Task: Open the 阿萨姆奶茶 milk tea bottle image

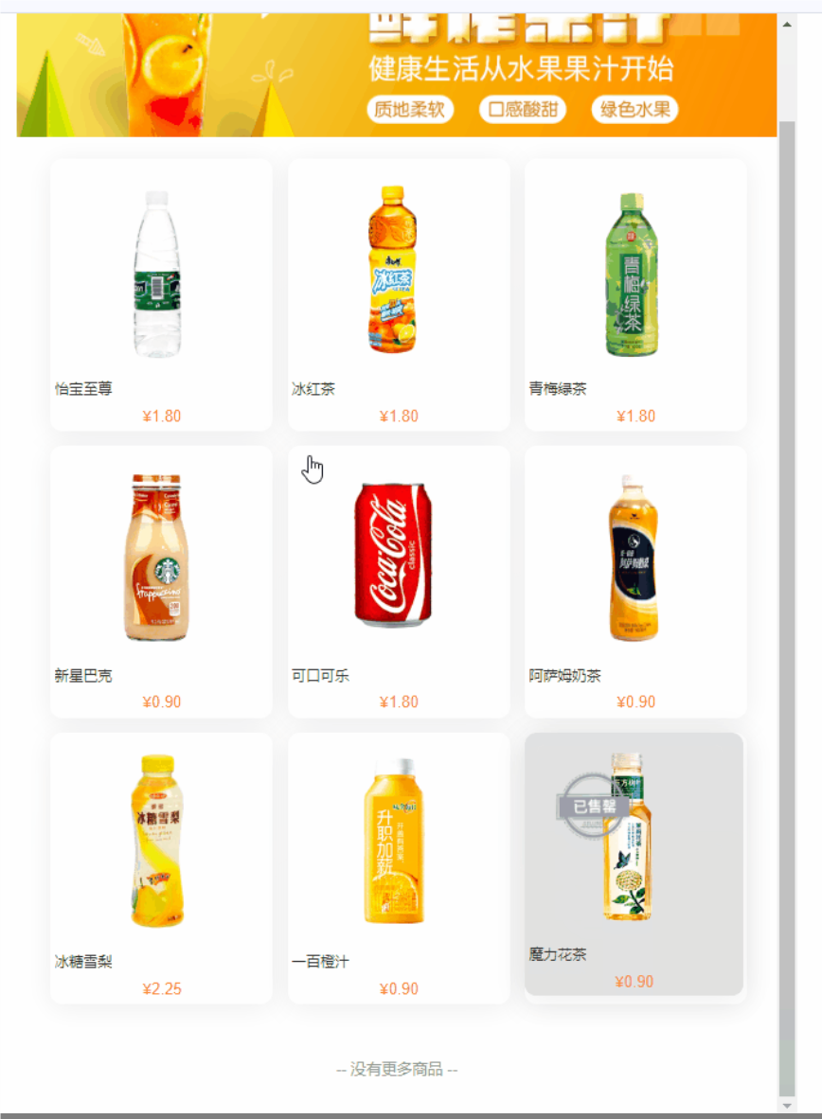Action: pyautogui.click(x=633, y=558)
